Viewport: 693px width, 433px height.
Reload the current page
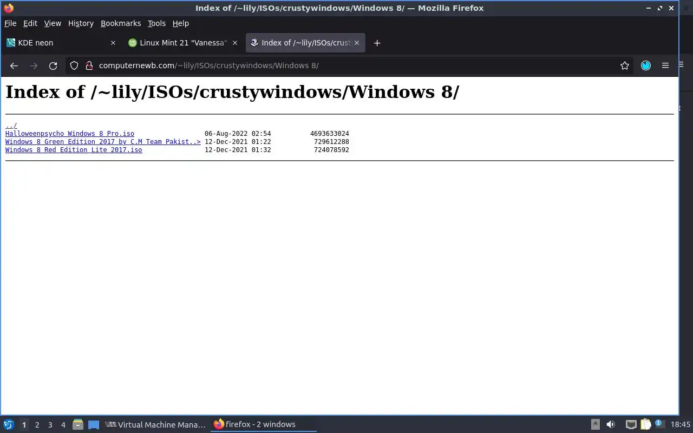[53, 65]
